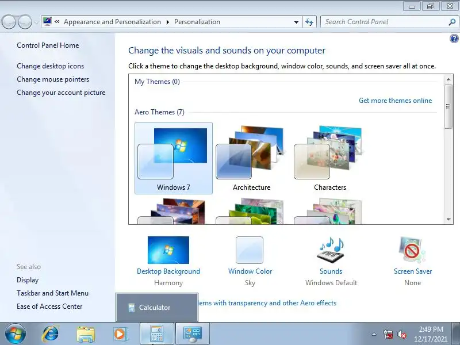The height and width of the screenshot is (345, 460).
Task: Click the Windows Default sounds value
Action: click(x=331, y=283)
